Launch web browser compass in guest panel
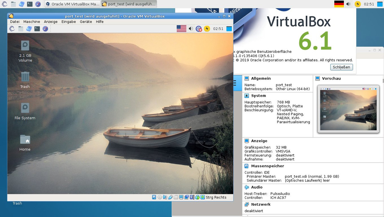The height and width of the screenshot is (217, 384). [45, 29]
